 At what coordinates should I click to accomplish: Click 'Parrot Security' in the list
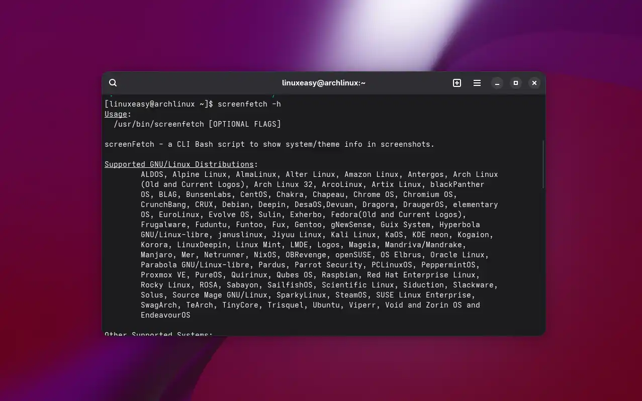pos(328,265)
